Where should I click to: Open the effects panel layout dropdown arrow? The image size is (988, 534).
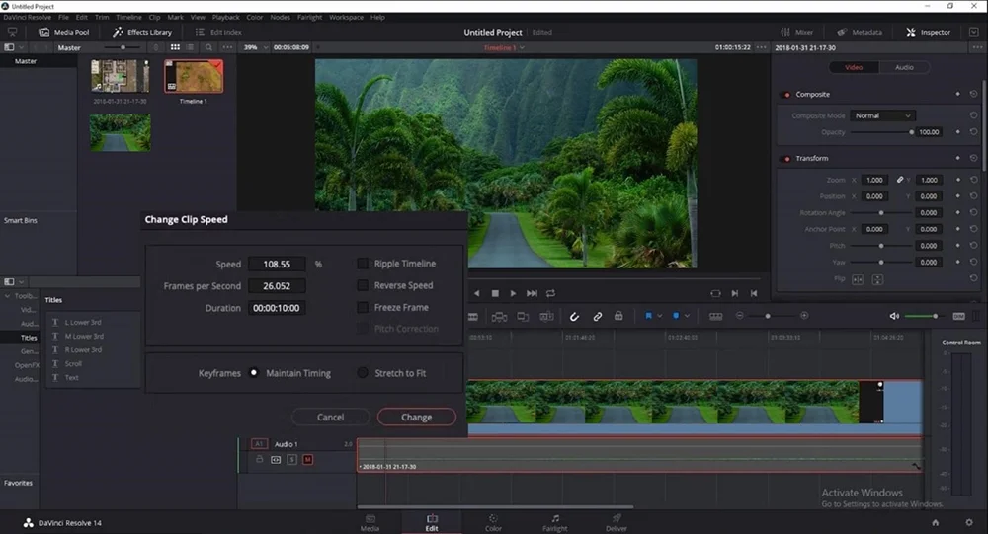coord(21,282)
